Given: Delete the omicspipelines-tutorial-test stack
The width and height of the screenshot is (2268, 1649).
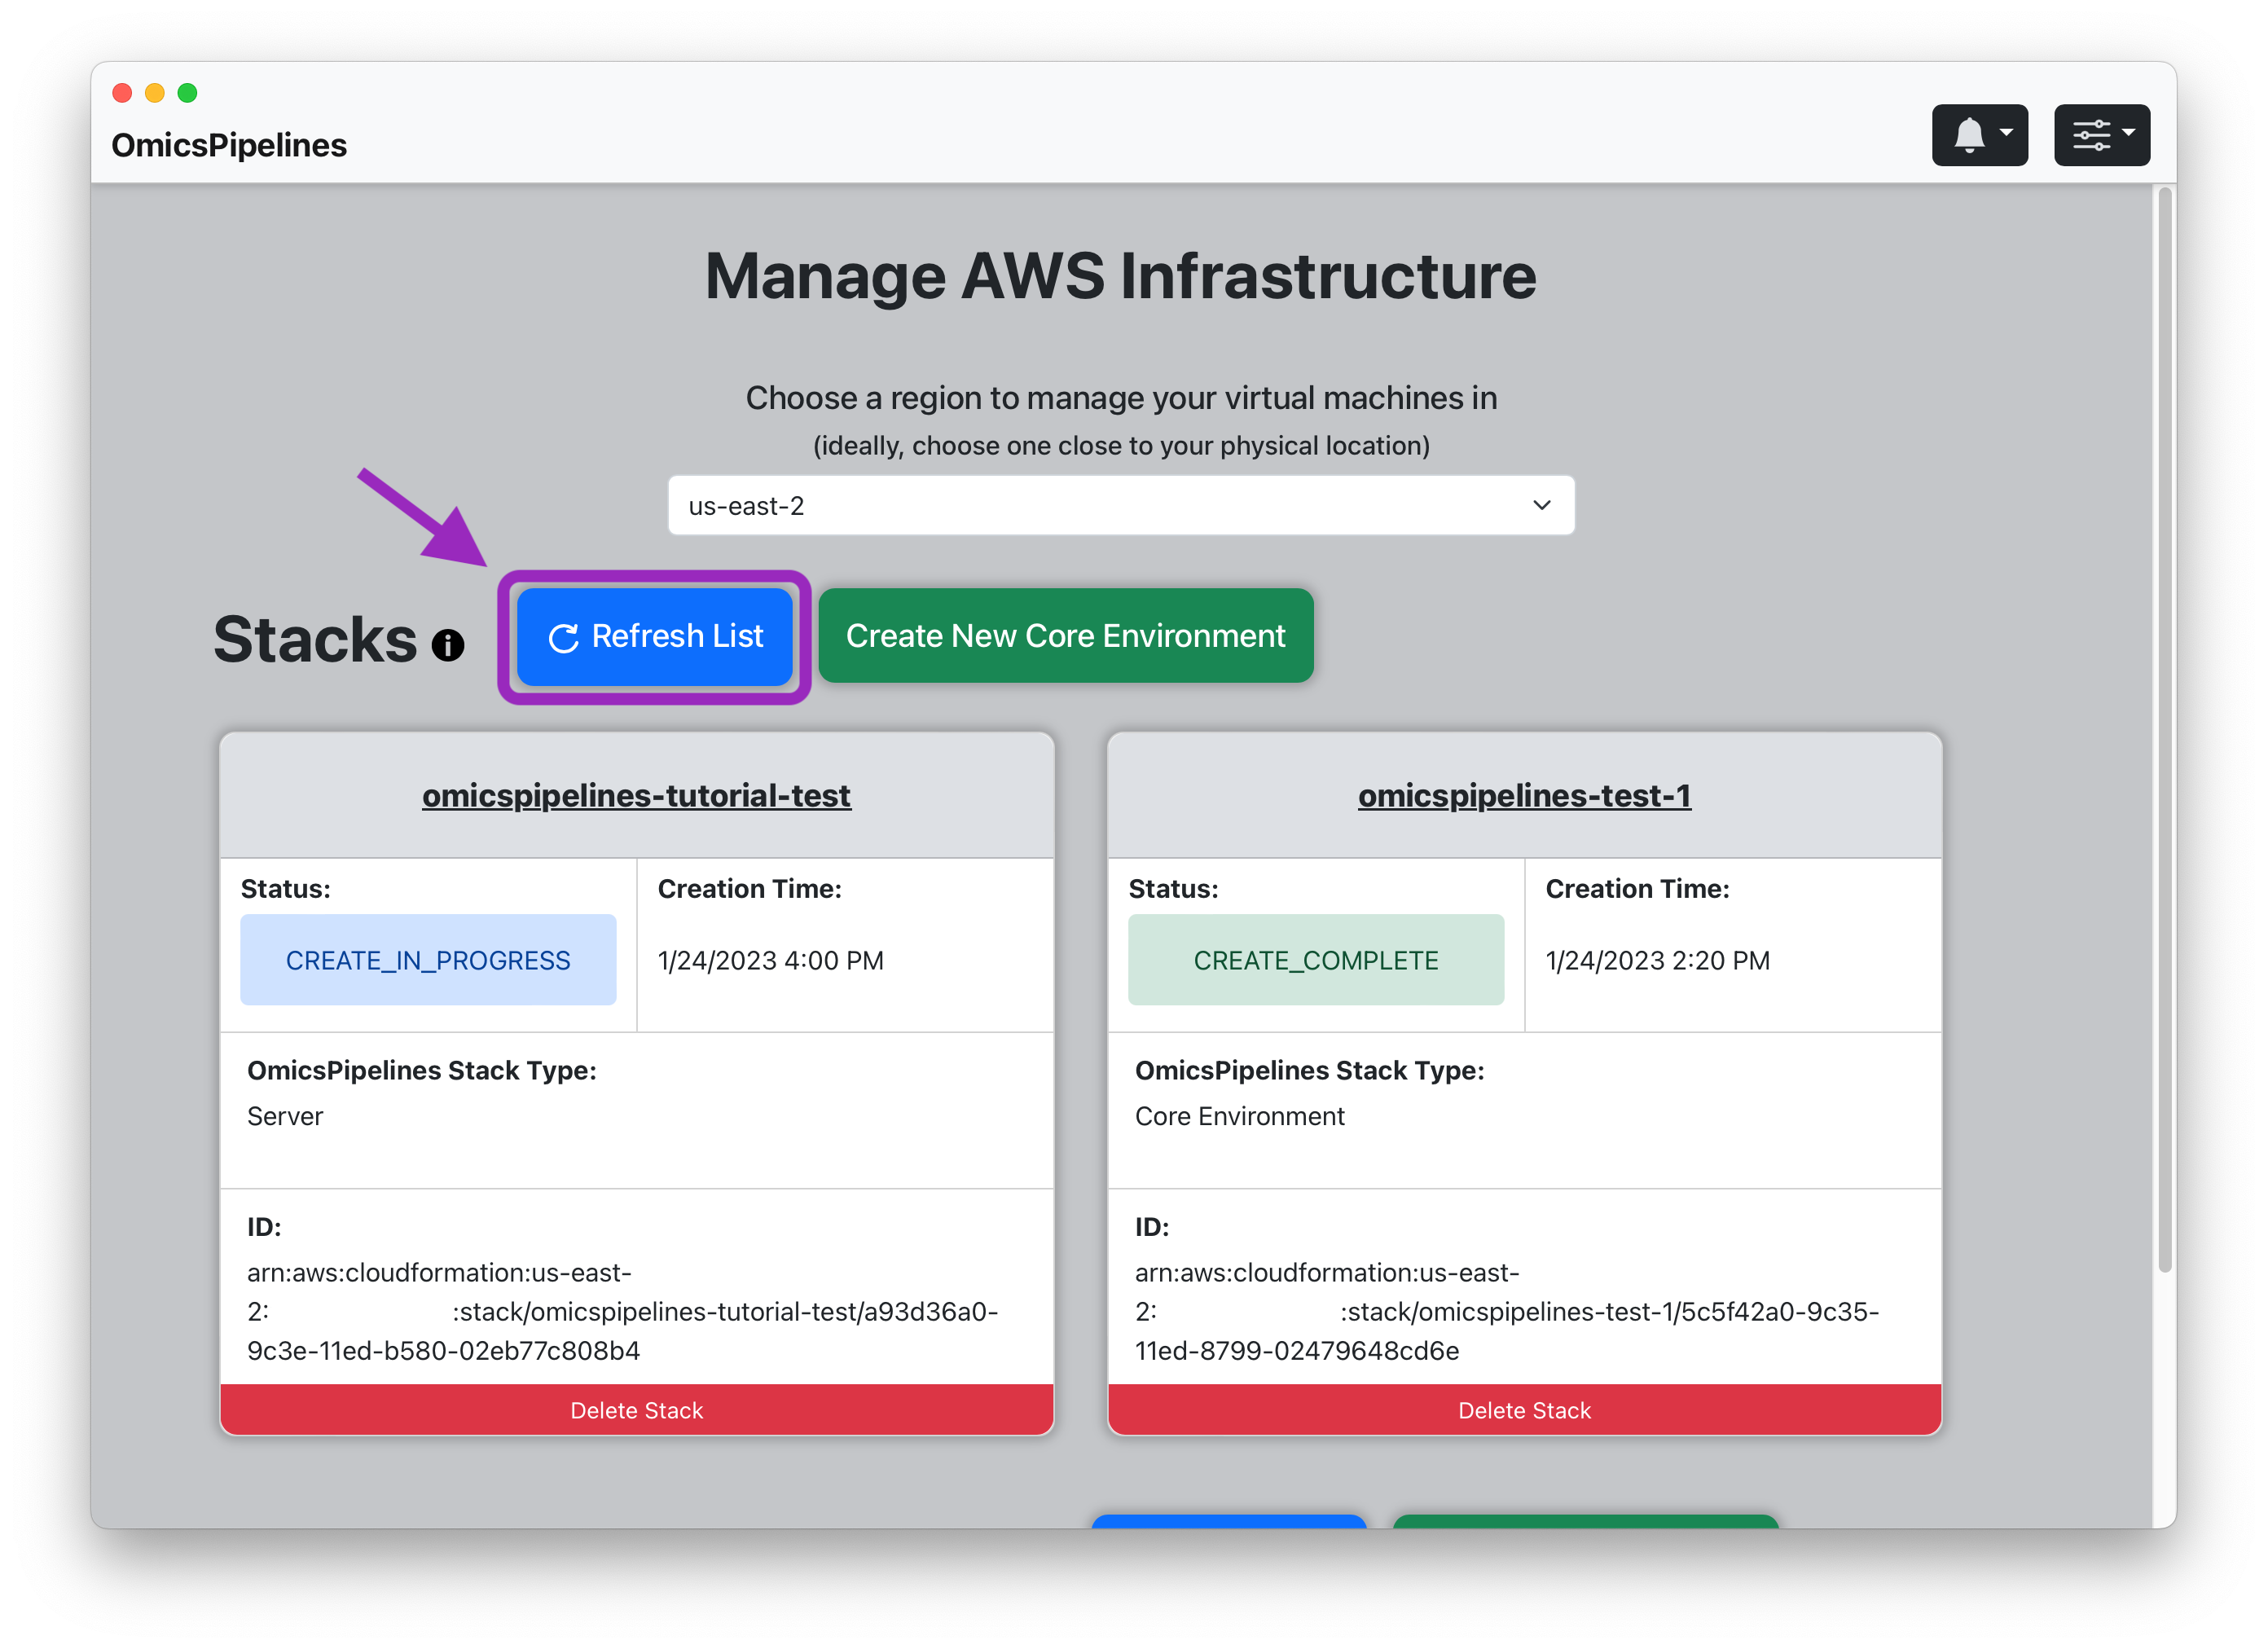Looking at the screenshot, I should 636,1410.
